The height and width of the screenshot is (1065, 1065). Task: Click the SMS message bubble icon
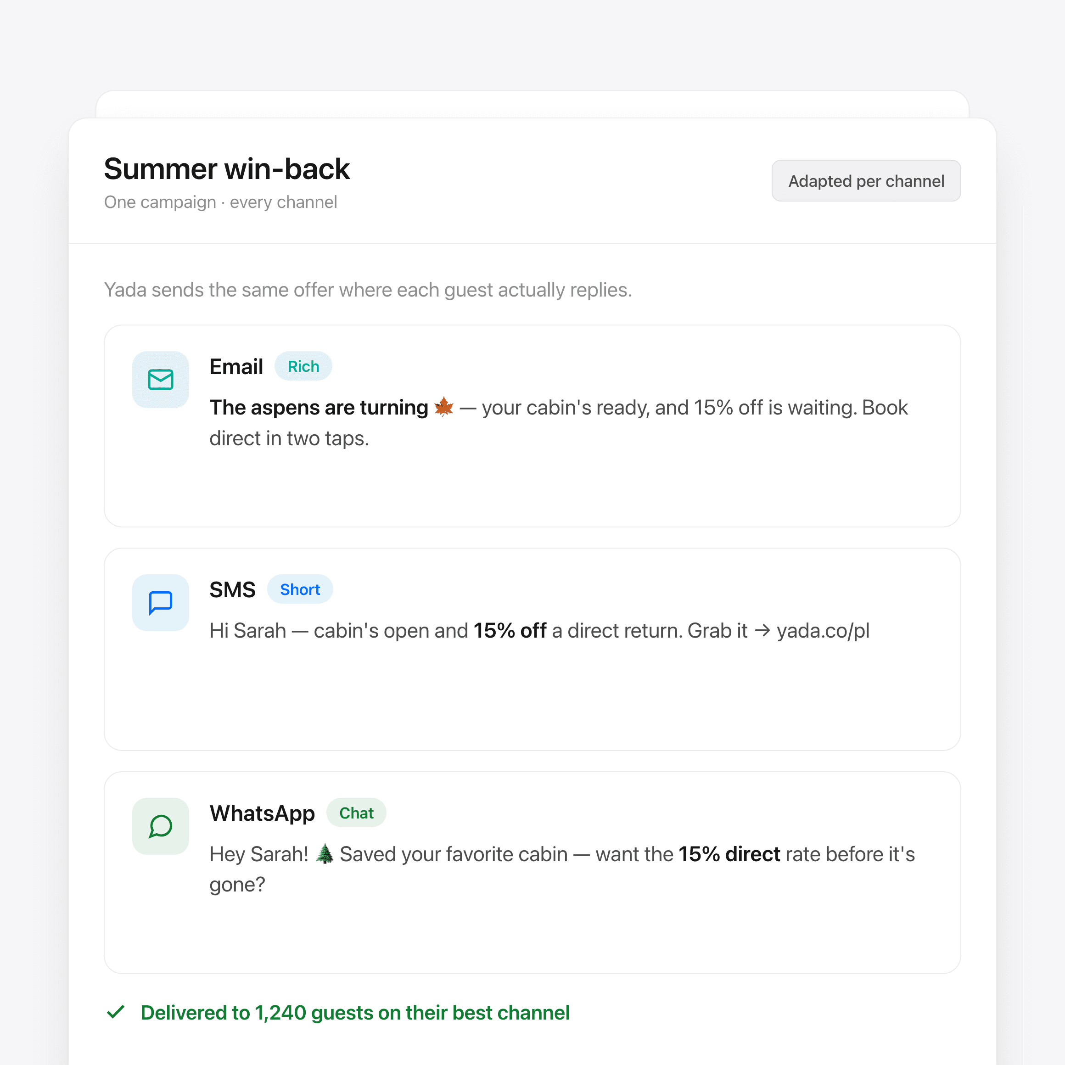click(160, 603)
